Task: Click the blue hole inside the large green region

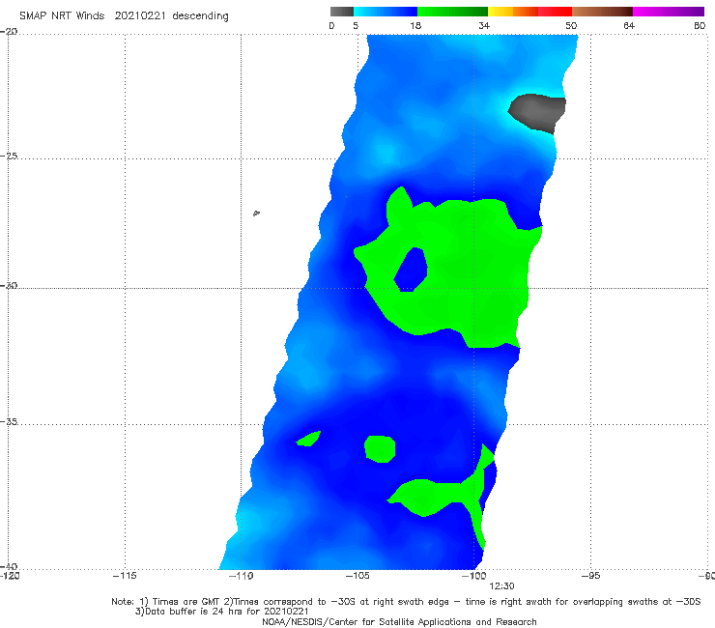Action: click(411, 270)
